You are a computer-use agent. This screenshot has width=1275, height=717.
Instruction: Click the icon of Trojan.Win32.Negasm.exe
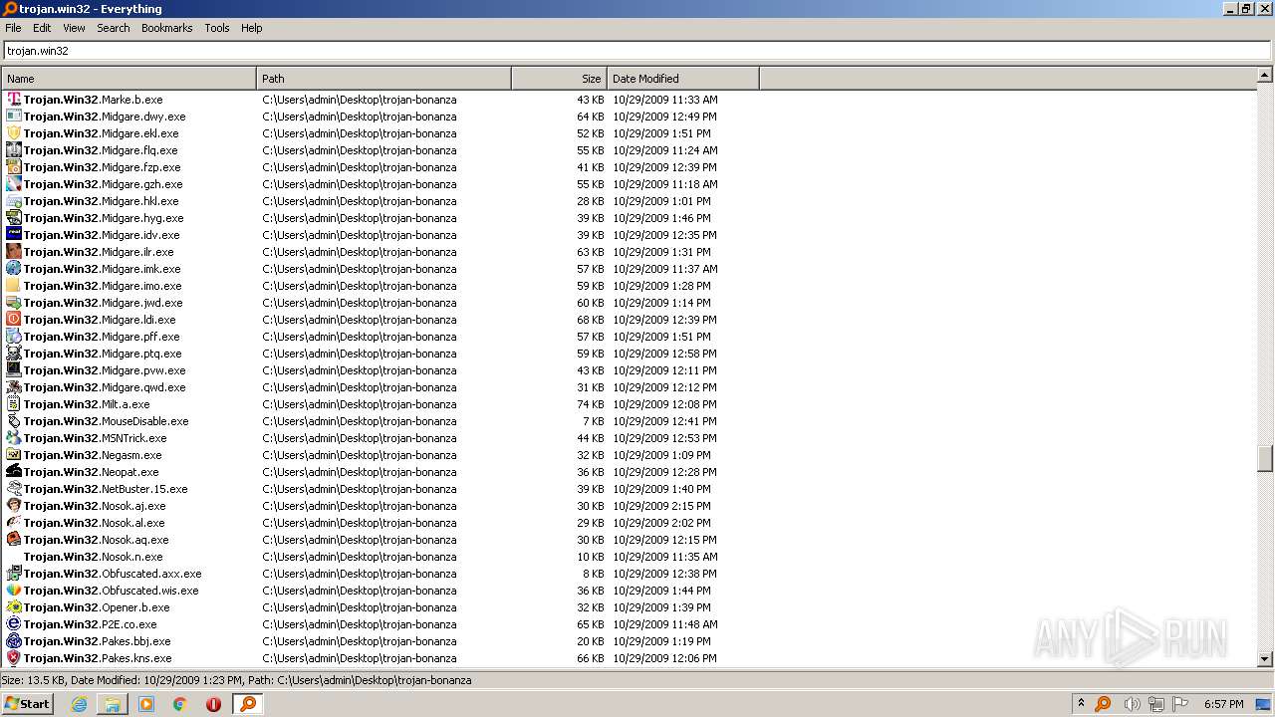(14, 455)
